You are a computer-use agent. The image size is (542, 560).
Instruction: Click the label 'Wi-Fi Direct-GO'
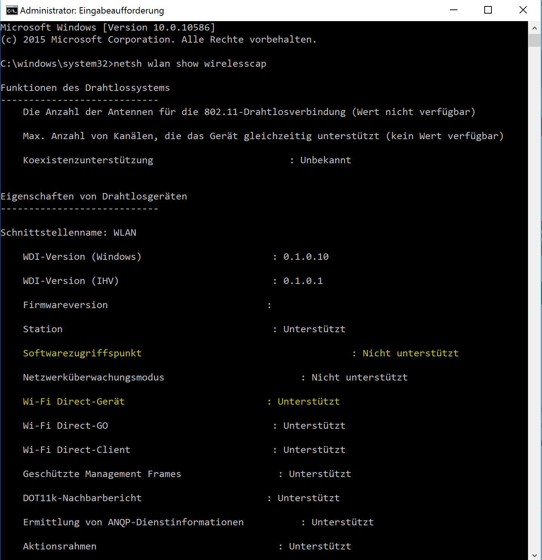pos(65,426)
